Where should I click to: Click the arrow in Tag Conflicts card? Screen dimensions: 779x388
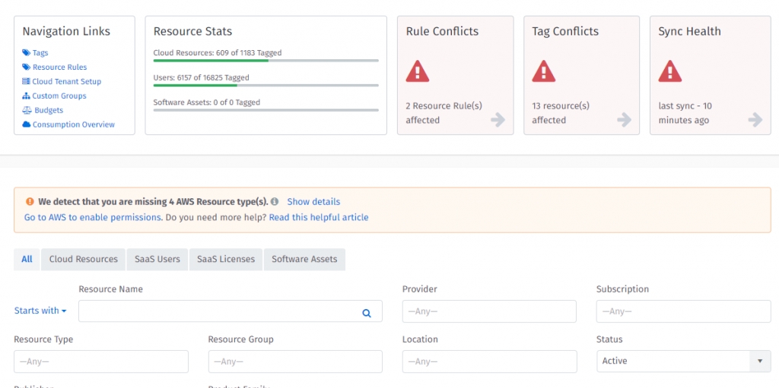(624, 119)
